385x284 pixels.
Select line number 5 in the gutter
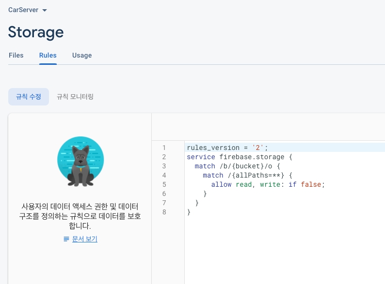click(x=164, y=184)
